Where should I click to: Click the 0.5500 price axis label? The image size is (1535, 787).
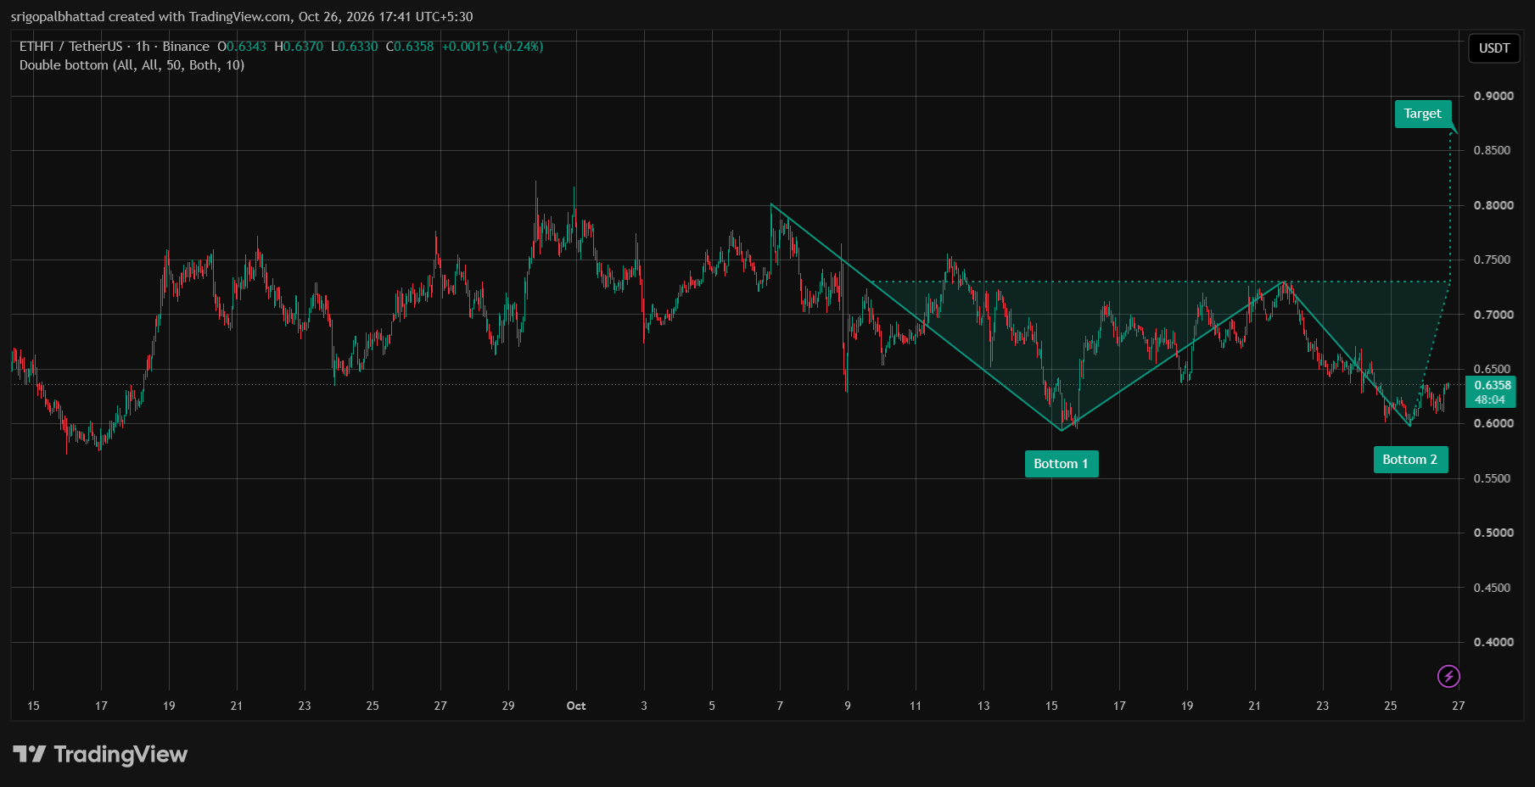point(1493,478)
